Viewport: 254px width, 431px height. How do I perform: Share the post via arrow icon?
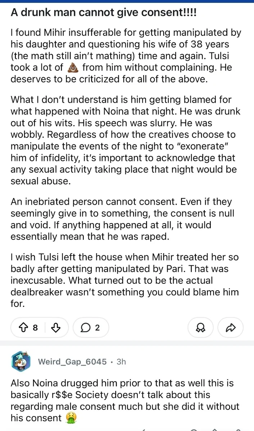point(230,328)
